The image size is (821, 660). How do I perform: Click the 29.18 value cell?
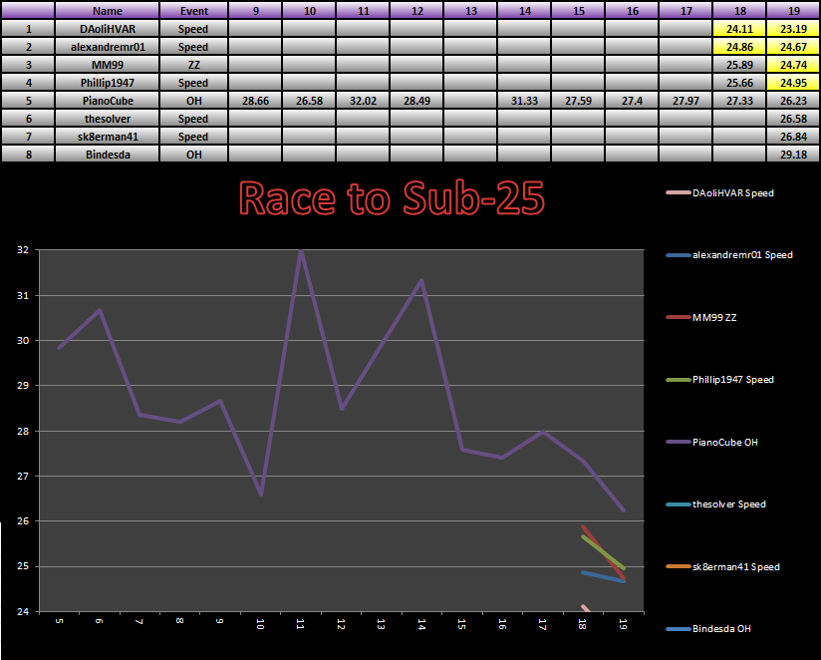pyautogui.click(x=794, y=154)
